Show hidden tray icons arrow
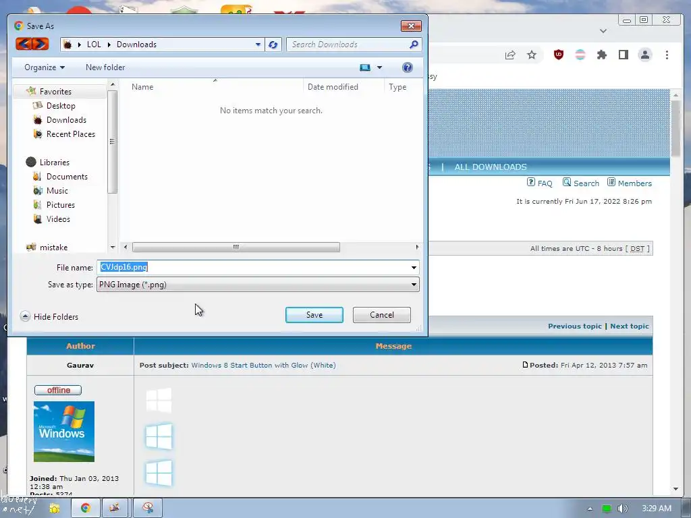 pos(590,509)
